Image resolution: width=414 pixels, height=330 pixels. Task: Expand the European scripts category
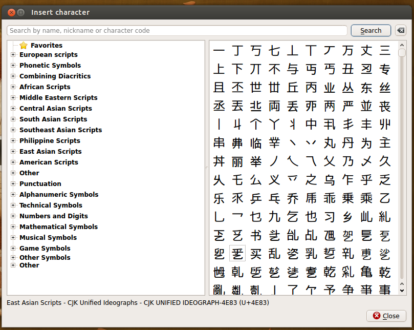point(13,55)
